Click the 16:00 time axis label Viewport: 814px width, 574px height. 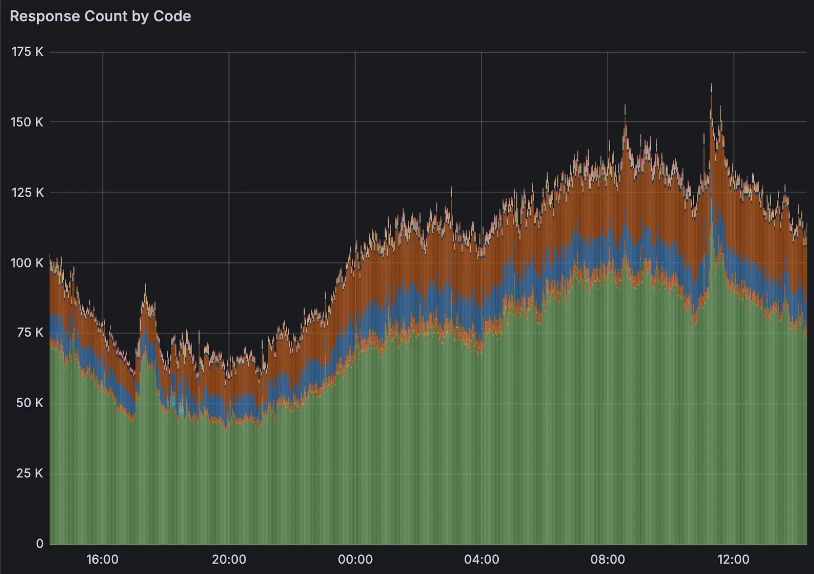pyautogui.click(x=103, y=558)
